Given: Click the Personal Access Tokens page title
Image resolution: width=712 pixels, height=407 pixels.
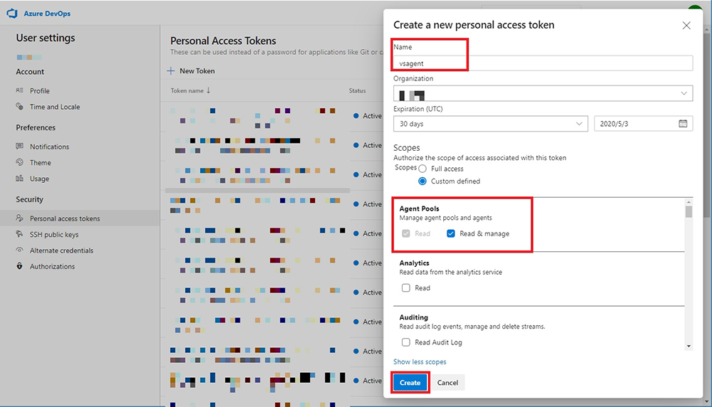Looking at the screenshot, I should tap(223, 41).
